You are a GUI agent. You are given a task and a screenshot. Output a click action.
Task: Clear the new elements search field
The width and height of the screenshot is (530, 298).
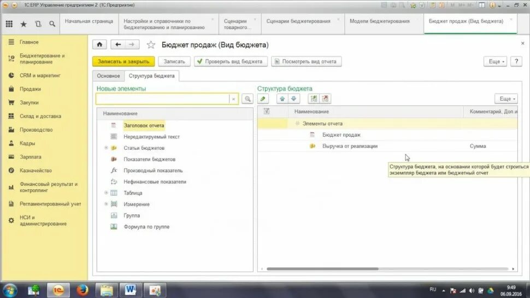coord(233,99)
